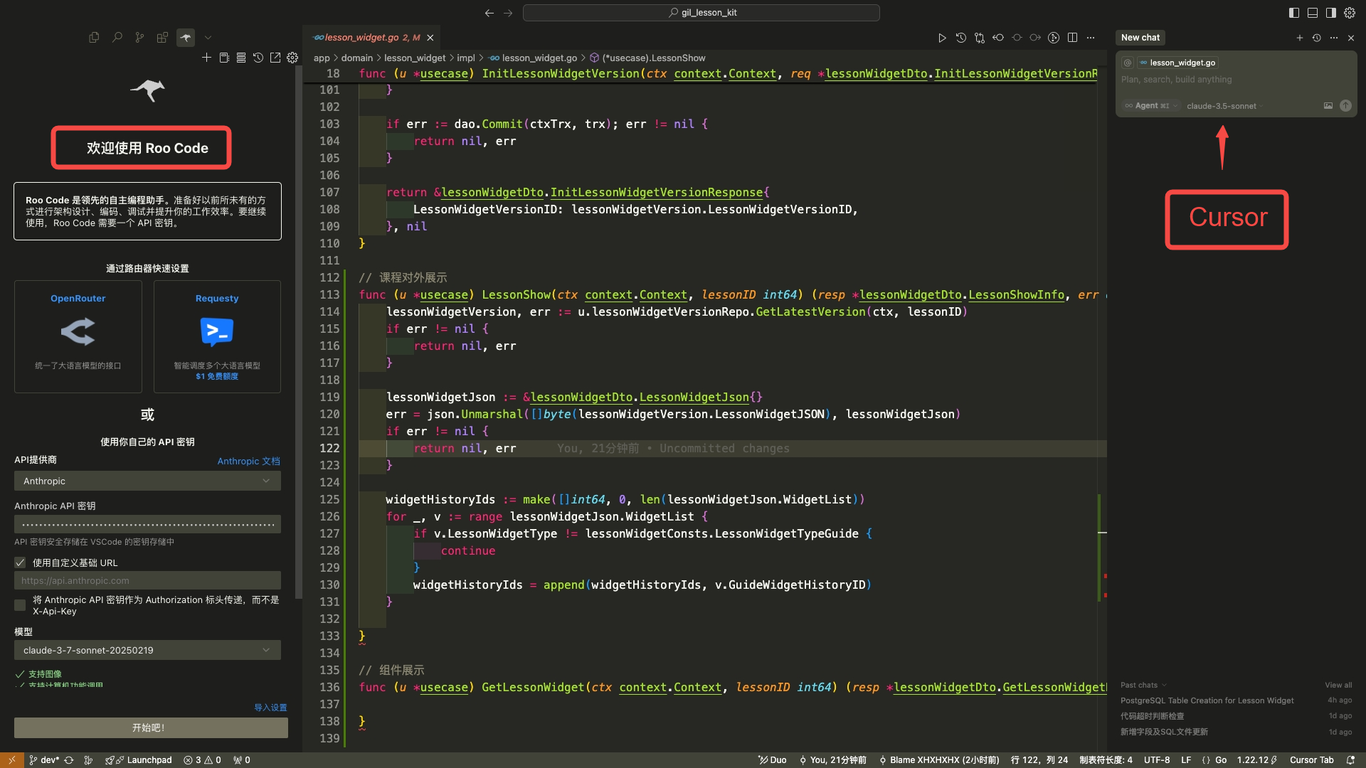Viewport: 1366px width, 768px height.
Task: Open the Search view in the sidebar
Action: click(117, 38)
